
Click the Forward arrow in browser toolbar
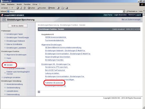click(x=12, y=8)
